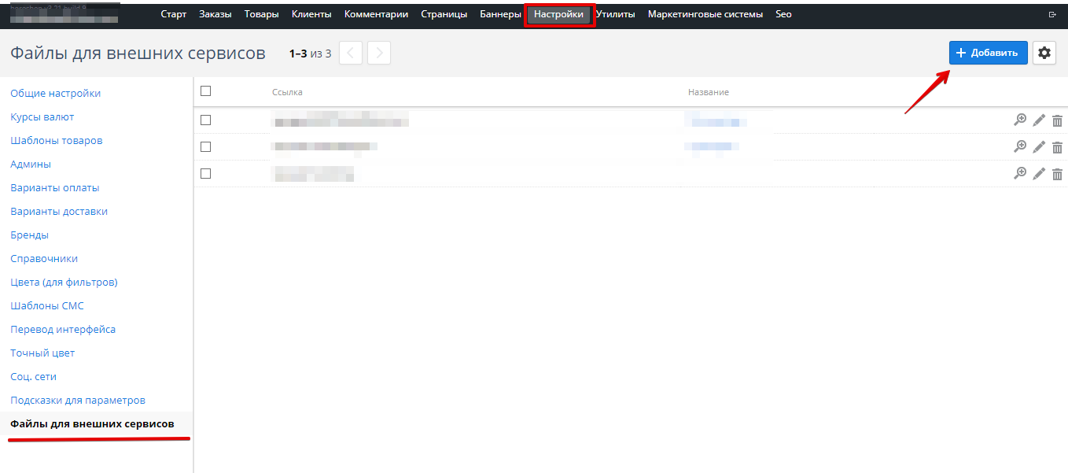Open Маркетинговые системы menu
The height and width of the screenshot is (473, 1068).
point(705,14)
